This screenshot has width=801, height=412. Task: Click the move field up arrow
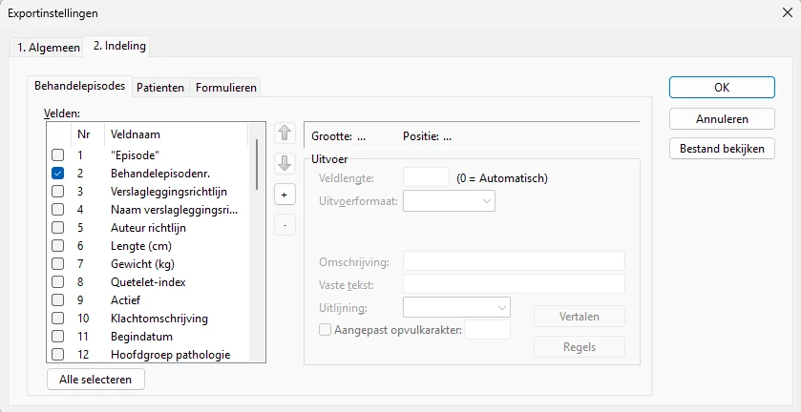pos(285,133)
